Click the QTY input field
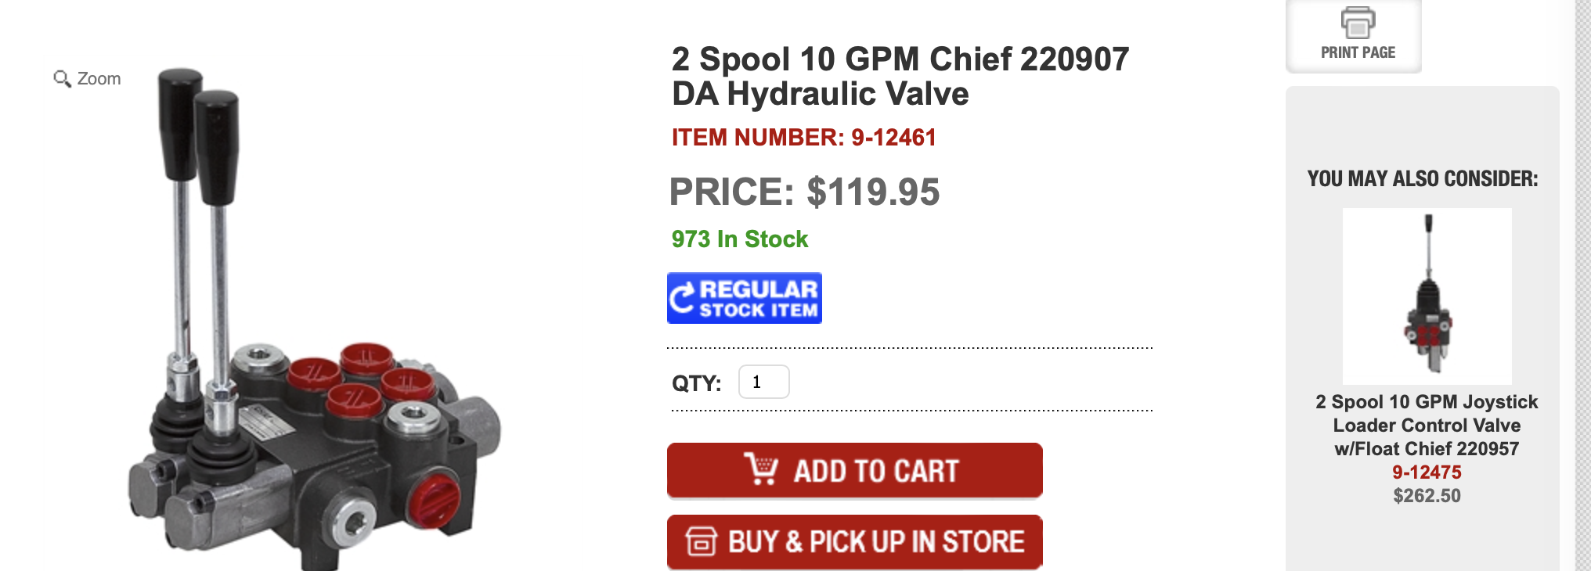 [763, 382]
